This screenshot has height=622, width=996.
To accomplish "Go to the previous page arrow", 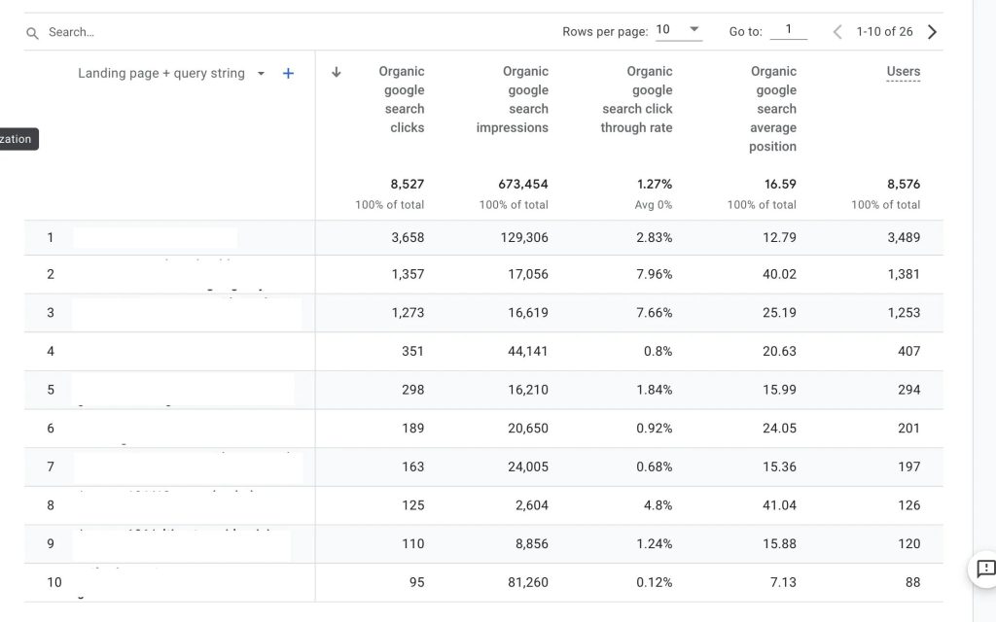I will click(x=837, y=32).
